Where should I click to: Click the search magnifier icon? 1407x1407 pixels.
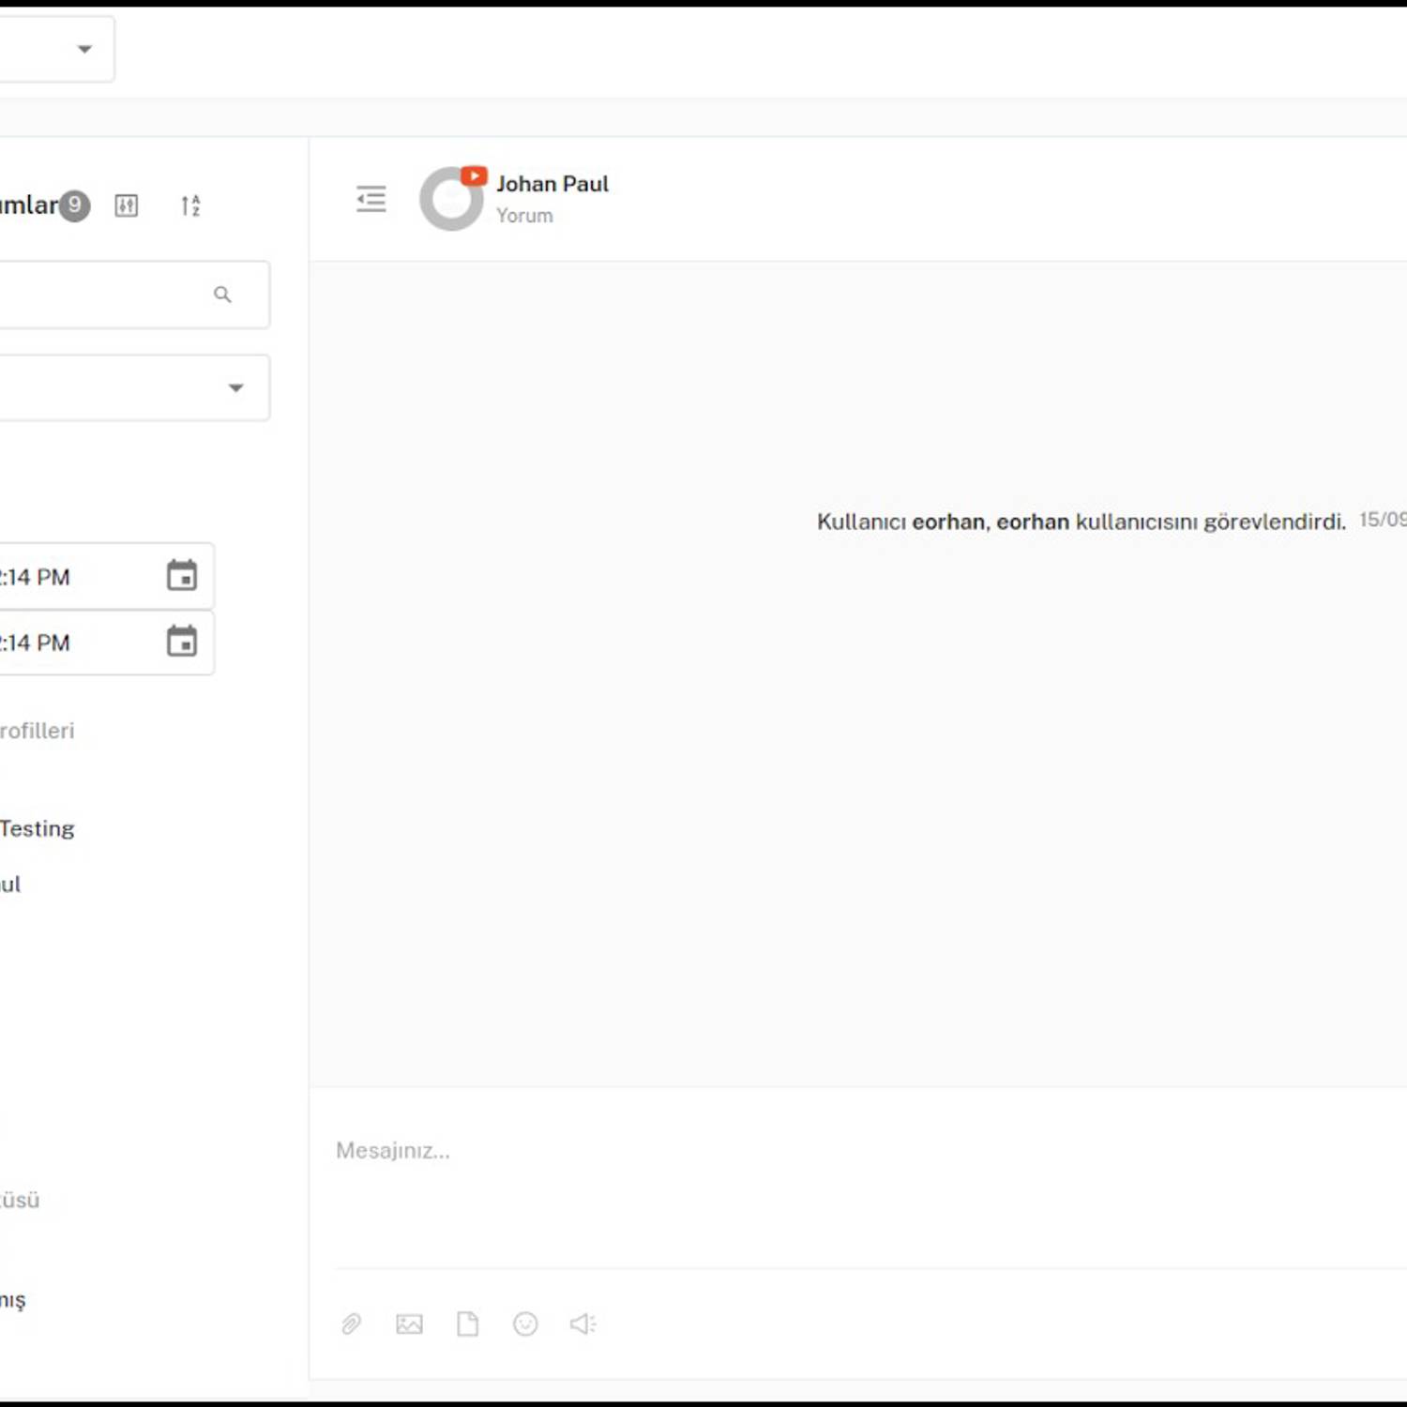(x=222, y=295)
